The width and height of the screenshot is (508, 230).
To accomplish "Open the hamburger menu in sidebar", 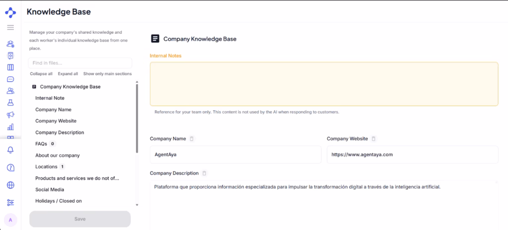I will [x=10, y=28].
